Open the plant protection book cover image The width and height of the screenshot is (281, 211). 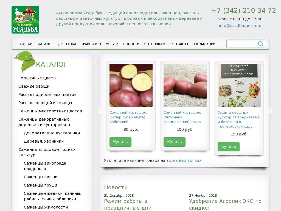[x=239, y=85]
